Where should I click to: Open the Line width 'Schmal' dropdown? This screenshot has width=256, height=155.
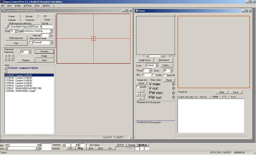click(156, 65)
